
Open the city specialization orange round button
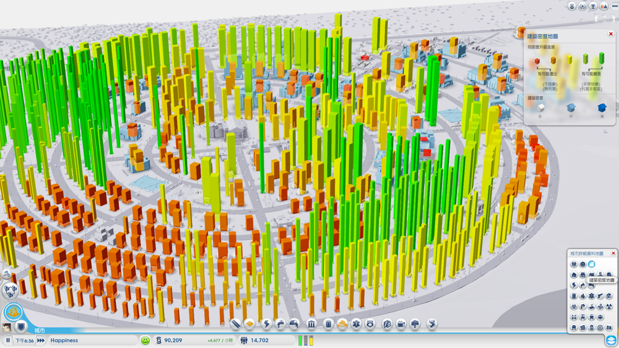click(x=13, y=312)
